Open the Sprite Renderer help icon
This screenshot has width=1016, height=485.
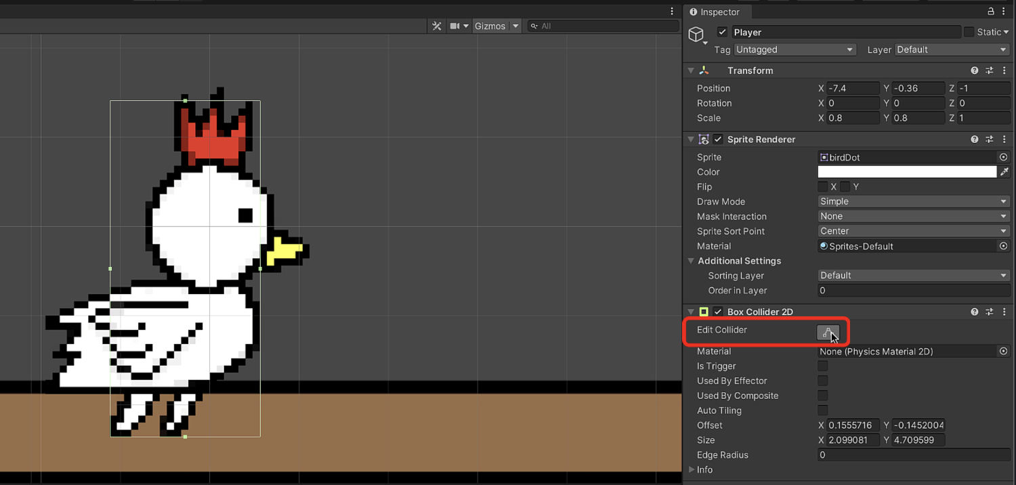pyautogui.click(x=974, y=140)
